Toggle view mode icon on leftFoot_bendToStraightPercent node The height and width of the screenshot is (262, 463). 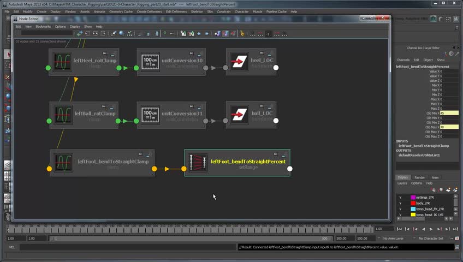(284, 155)
